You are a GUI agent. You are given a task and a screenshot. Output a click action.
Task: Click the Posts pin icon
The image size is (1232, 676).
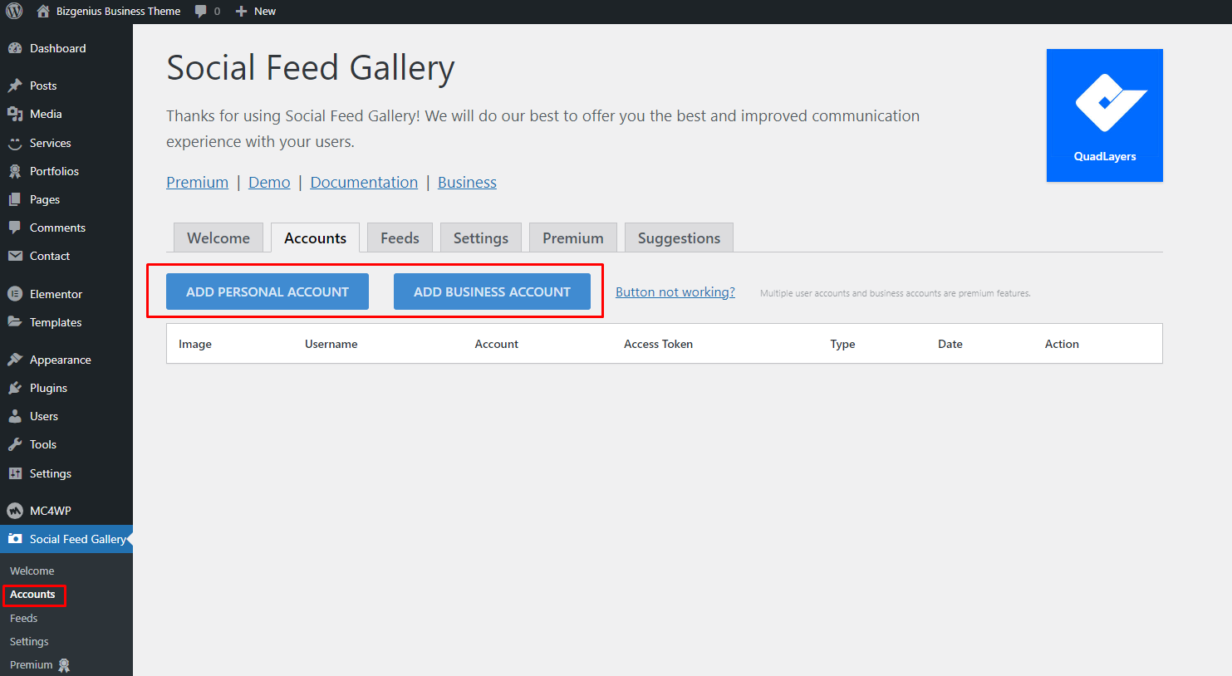pos(15,86)
